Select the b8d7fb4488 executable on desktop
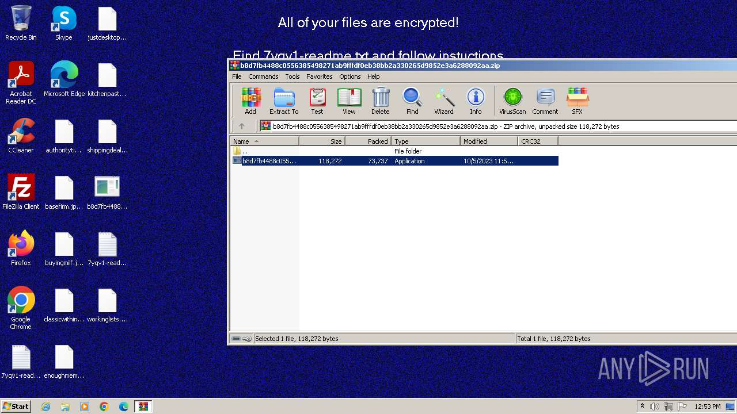 (x=107, y=192)
